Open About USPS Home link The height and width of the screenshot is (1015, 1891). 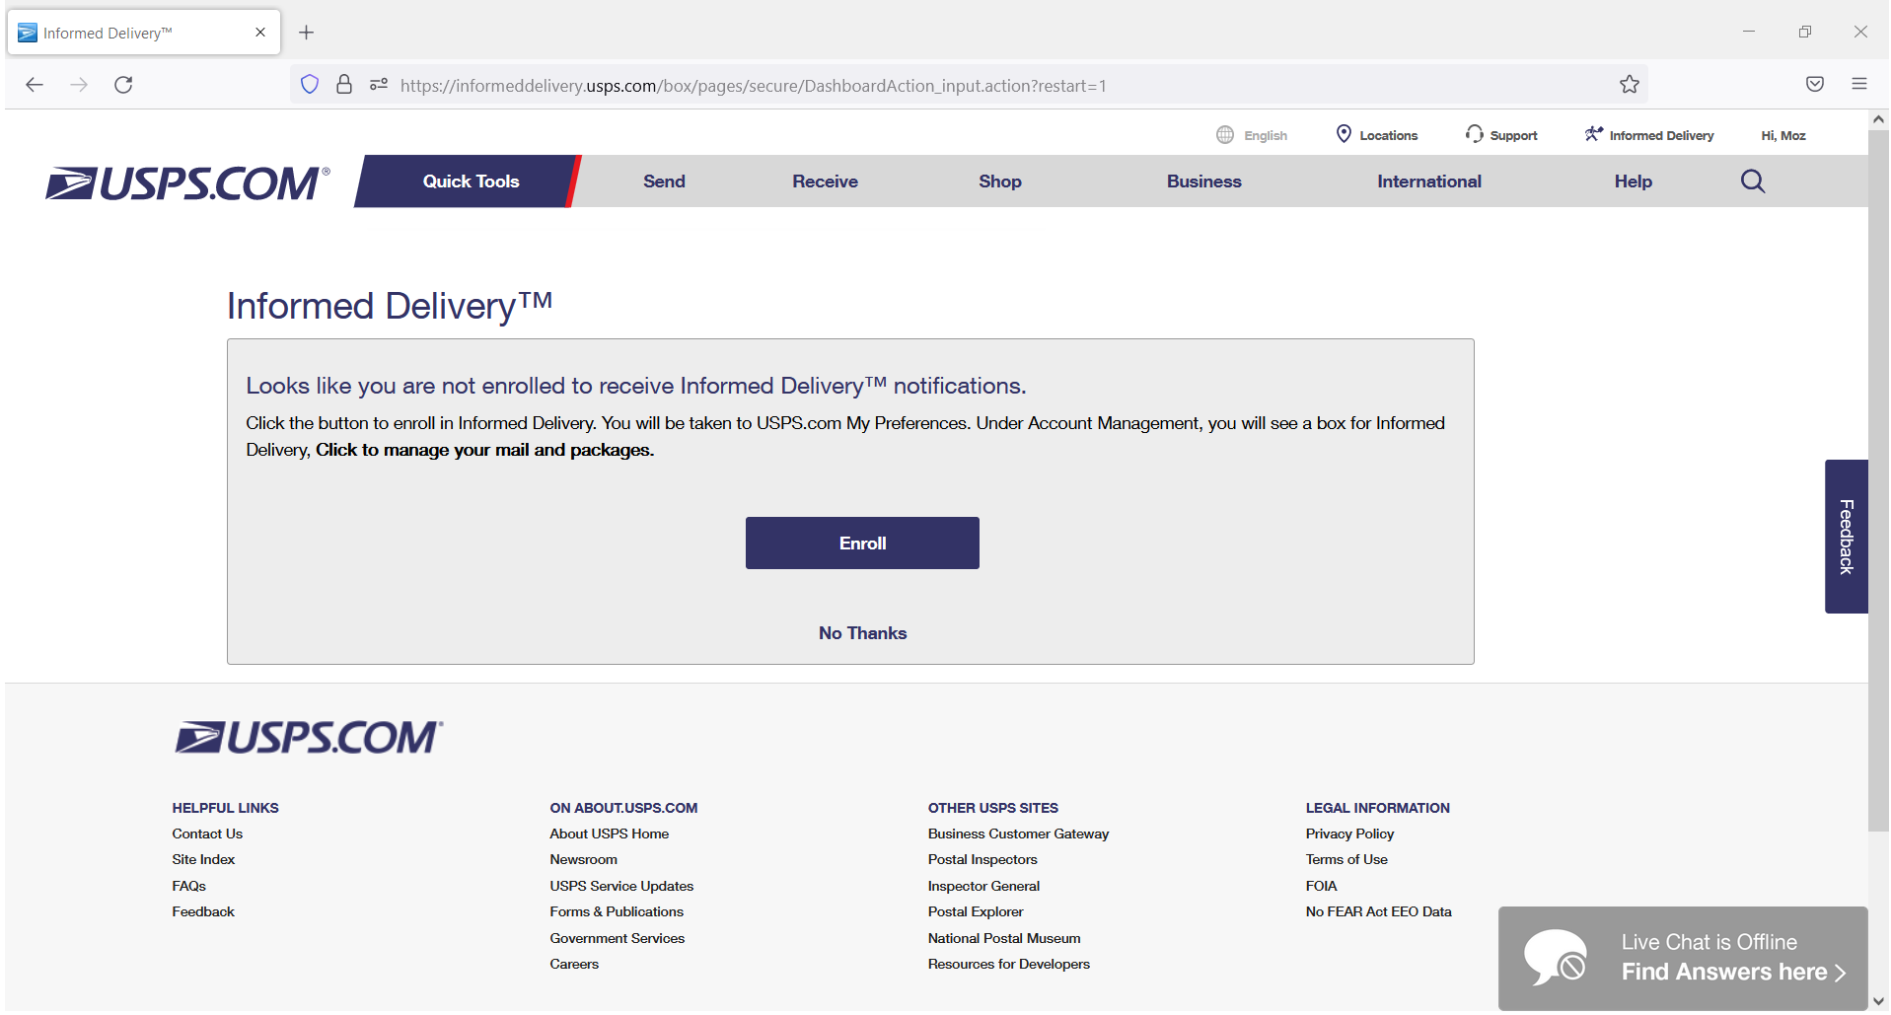(x=609, y=834)
